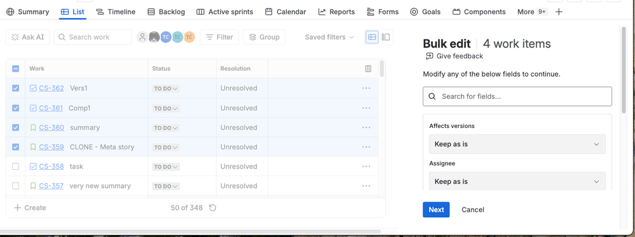Select the orange TC avatar filter
The height and width of the screenshot is (237, 635).
[x=189, y=37]
